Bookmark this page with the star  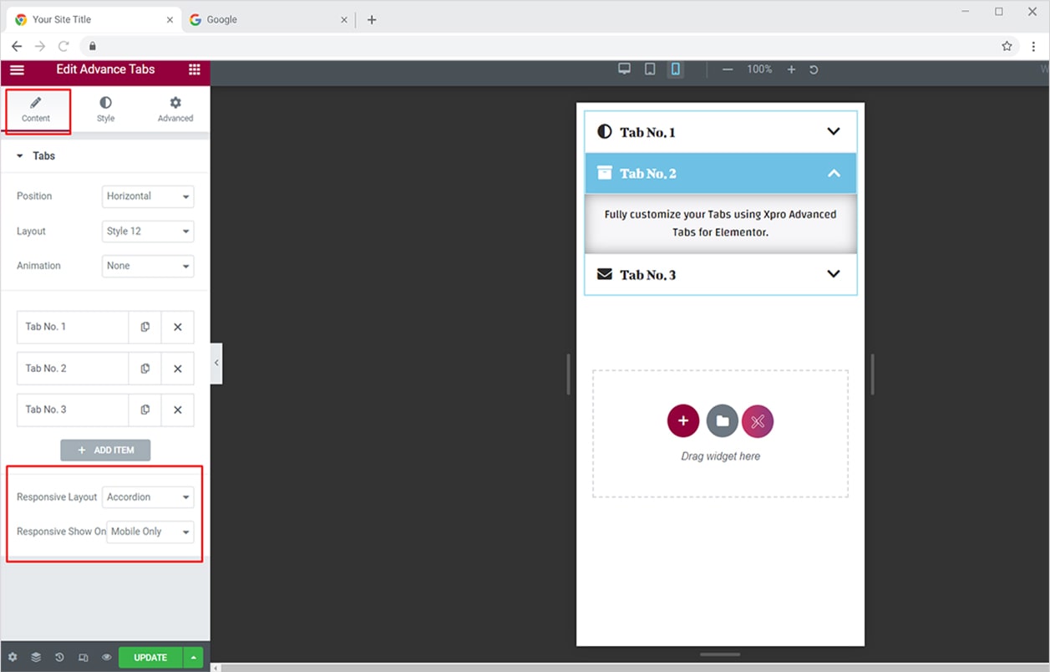[1007, 47]
